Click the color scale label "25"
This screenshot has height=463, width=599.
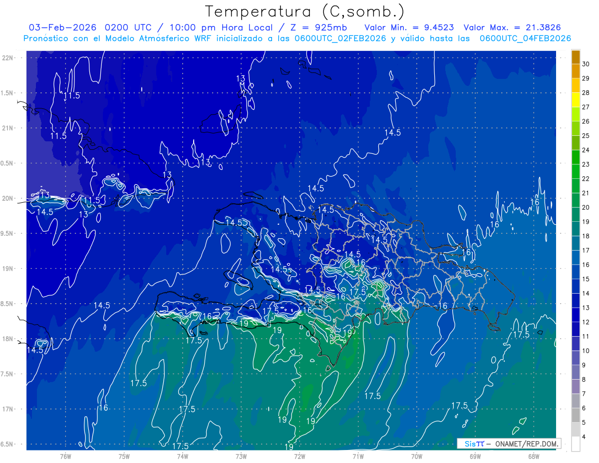tap(587, 136)
